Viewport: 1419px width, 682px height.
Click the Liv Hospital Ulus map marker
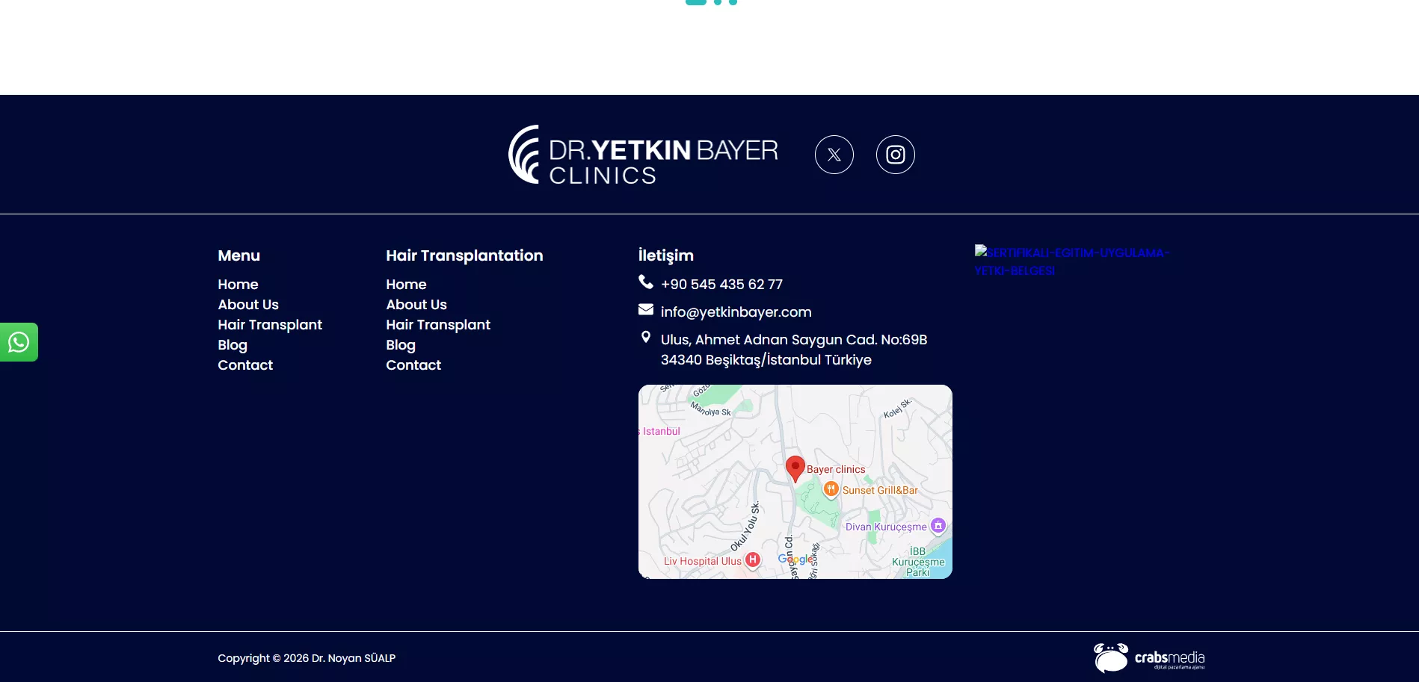point(753,560)
